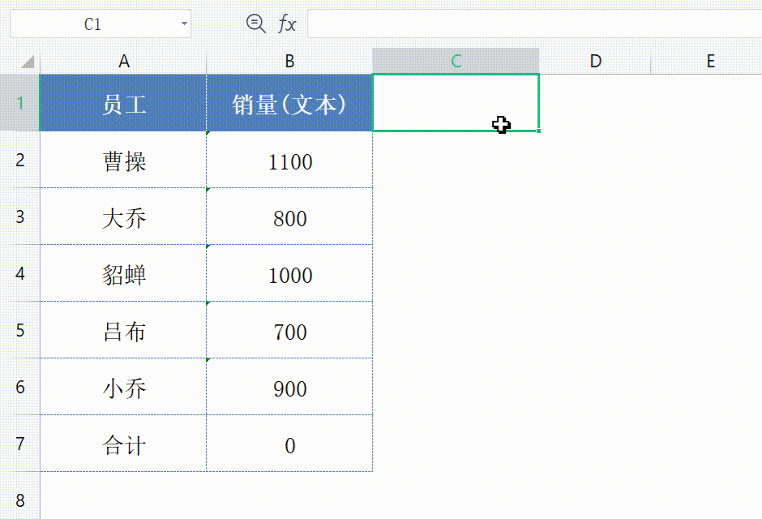
Task: Select column E header
Action: tap(710, 62)
